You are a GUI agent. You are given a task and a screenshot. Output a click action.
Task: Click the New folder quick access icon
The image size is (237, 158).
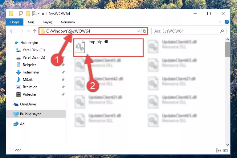click(x=28, y=14)
